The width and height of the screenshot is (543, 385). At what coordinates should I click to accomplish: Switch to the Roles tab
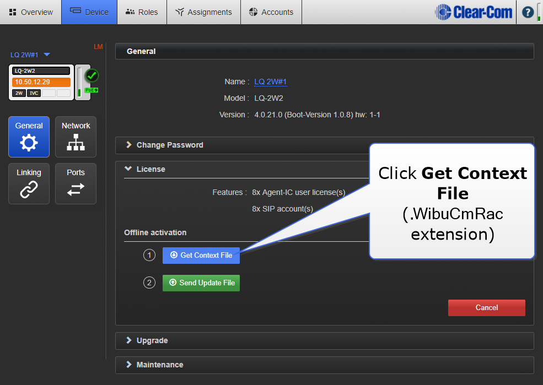click(142, 12)
